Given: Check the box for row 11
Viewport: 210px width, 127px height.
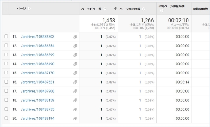Looking at the screenshot, I should 6,36.
